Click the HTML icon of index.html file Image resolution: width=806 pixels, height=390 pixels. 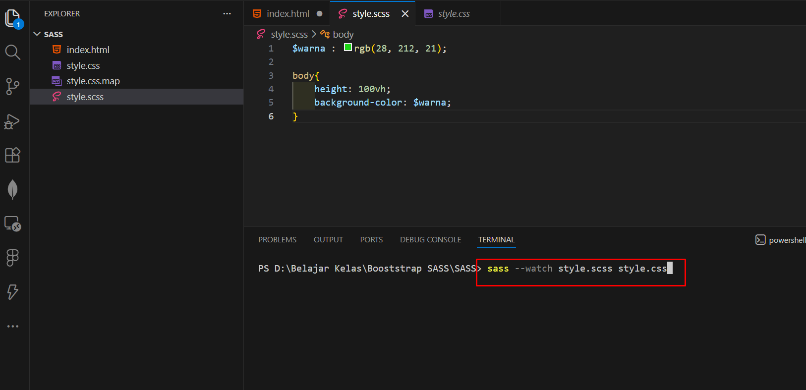click(57, 50)
